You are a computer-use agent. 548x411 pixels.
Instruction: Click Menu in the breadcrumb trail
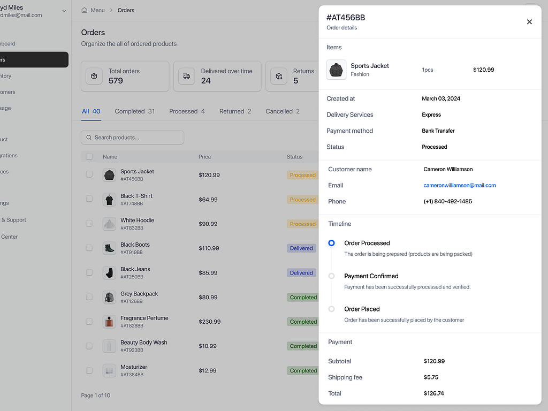[97, 10]
